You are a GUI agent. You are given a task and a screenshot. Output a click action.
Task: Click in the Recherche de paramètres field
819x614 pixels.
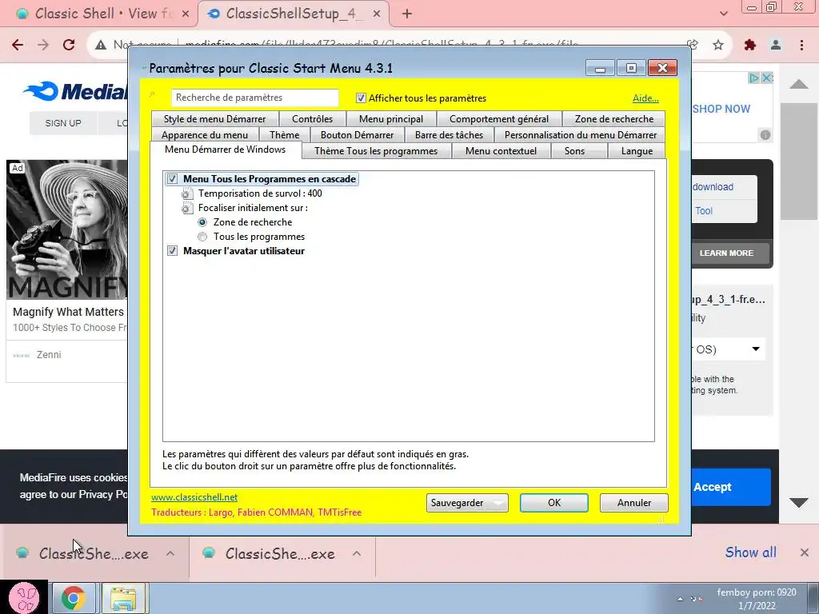255,98
